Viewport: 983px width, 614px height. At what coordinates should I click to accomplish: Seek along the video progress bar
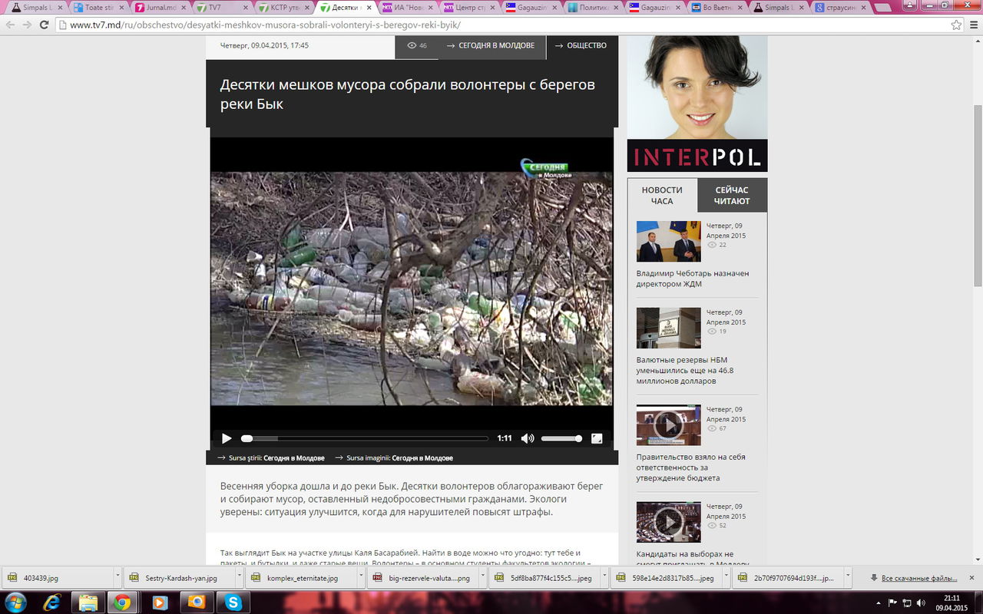[x=365, y=438]
